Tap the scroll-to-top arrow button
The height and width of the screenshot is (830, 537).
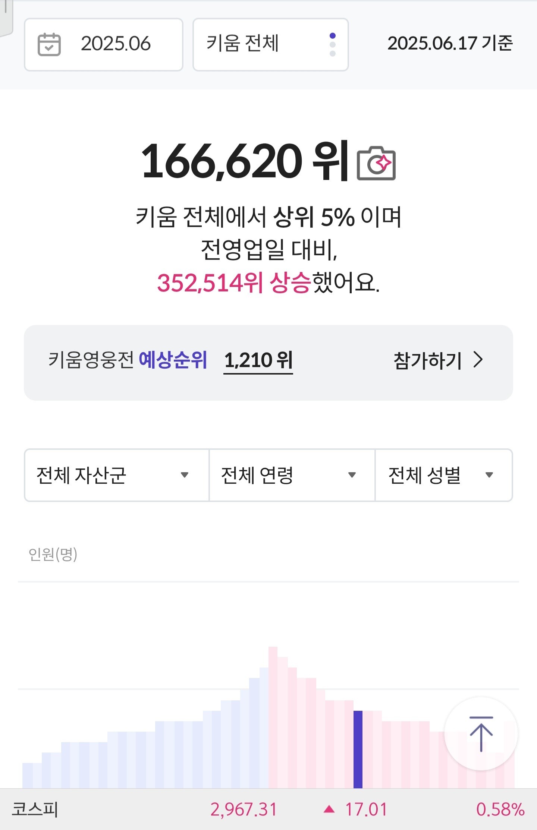481,733
